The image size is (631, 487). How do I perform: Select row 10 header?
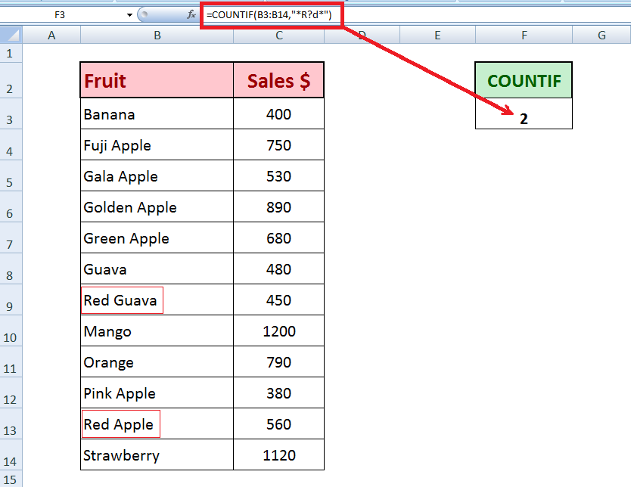(11, 337)
